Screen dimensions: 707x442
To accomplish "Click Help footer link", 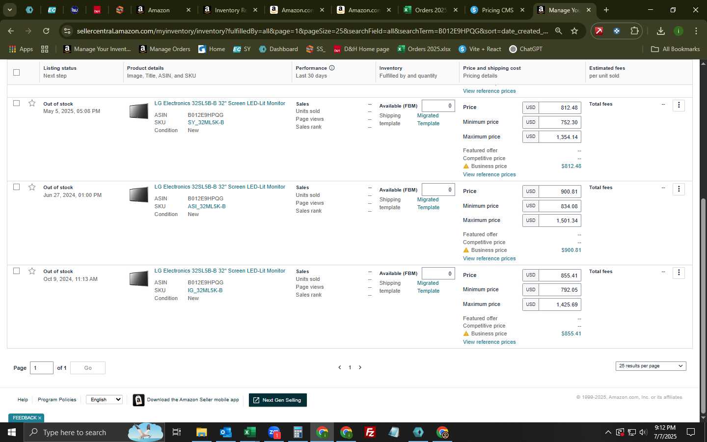I will 23,400.
